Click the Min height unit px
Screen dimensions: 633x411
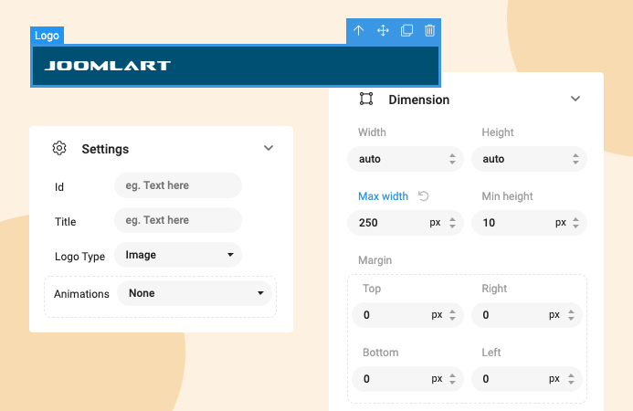[560, 223]
